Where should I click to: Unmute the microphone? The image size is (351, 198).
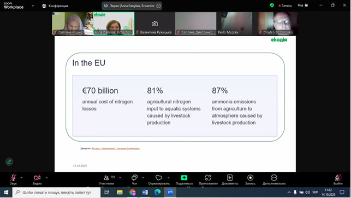click(x=13, y=178)
